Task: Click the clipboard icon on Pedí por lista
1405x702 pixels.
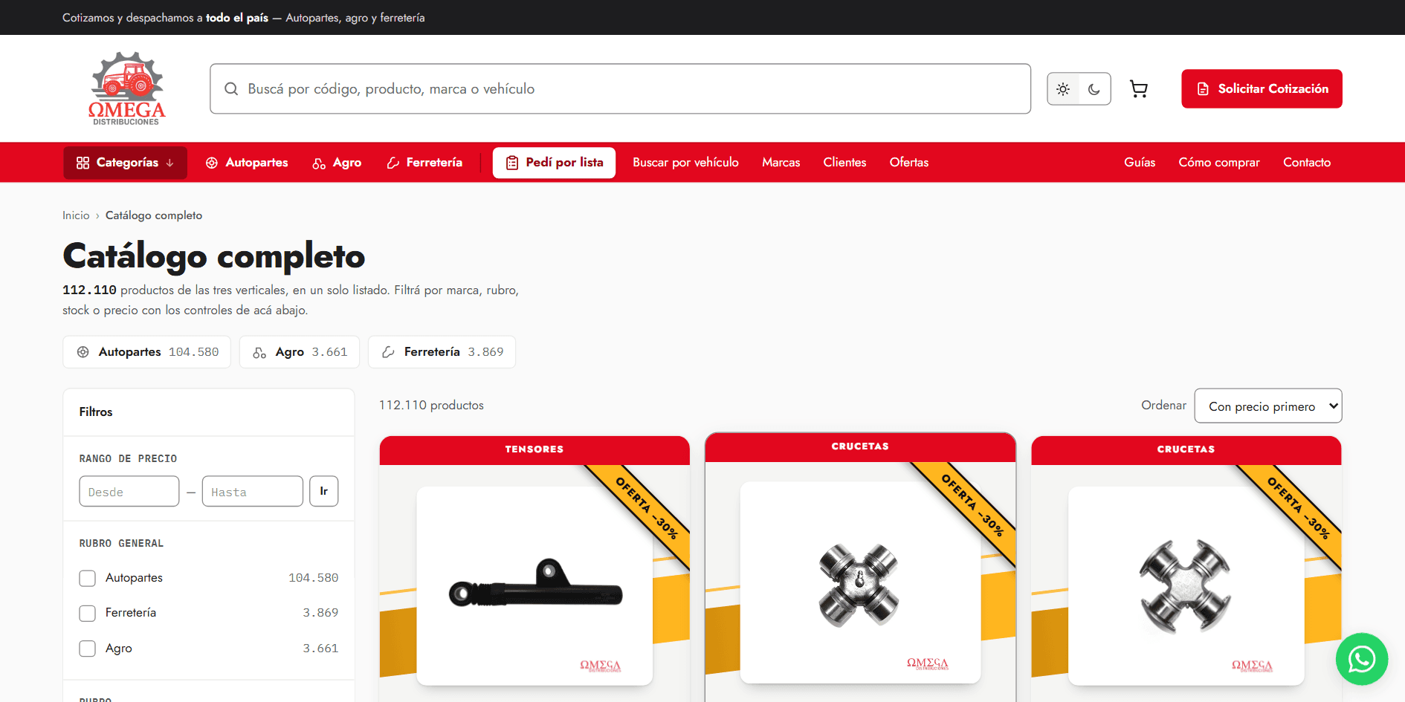Action: [512, 163]
